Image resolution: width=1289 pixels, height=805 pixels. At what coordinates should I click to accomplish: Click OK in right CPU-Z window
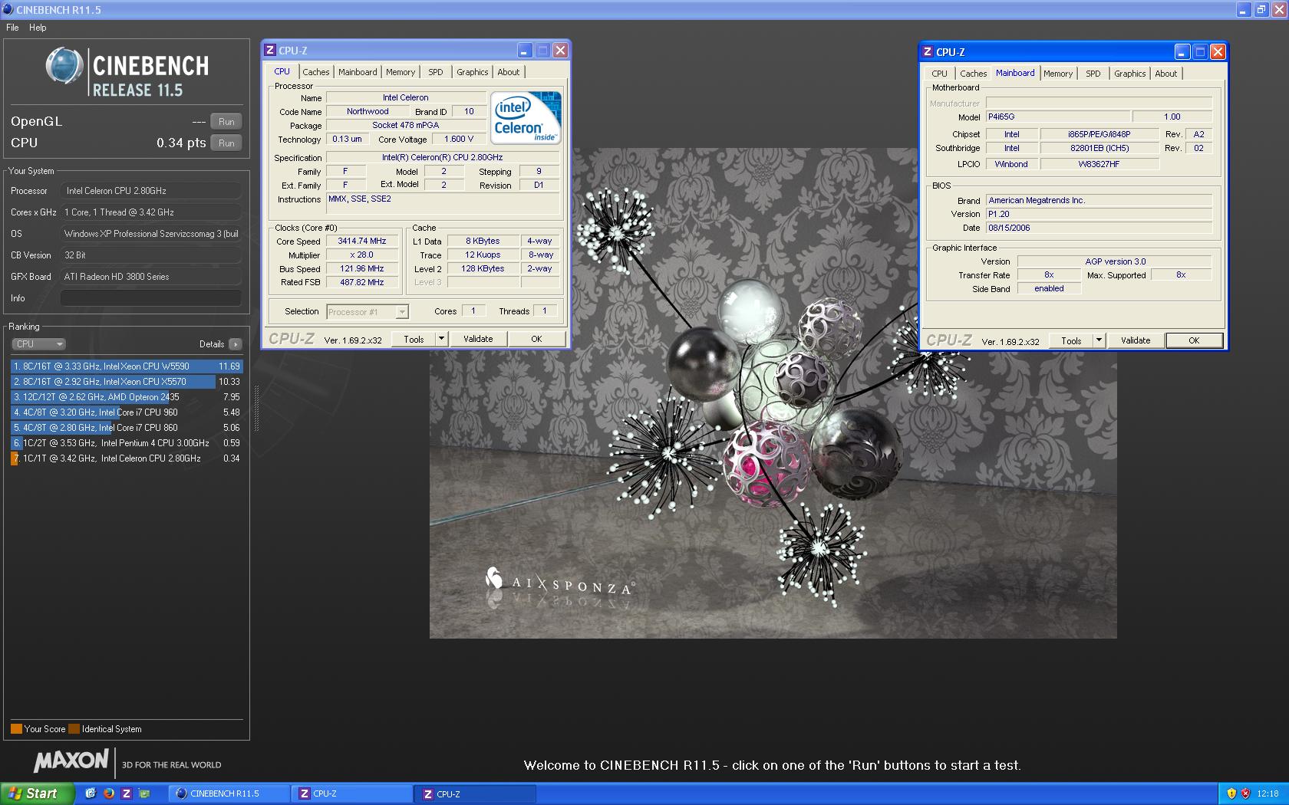pos(1194,340)
